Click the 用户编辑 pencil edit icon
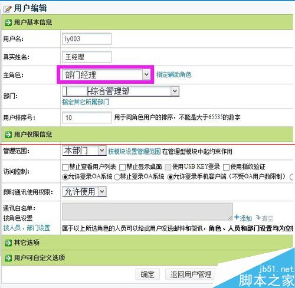 pos(7,9)
